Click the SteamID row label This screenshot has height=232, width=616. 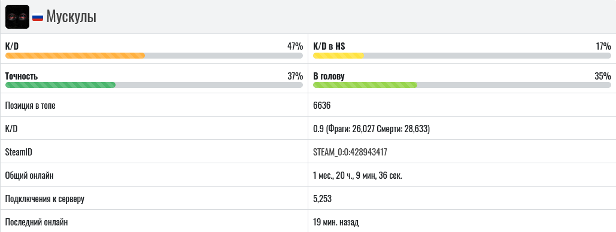click(19, 152)
